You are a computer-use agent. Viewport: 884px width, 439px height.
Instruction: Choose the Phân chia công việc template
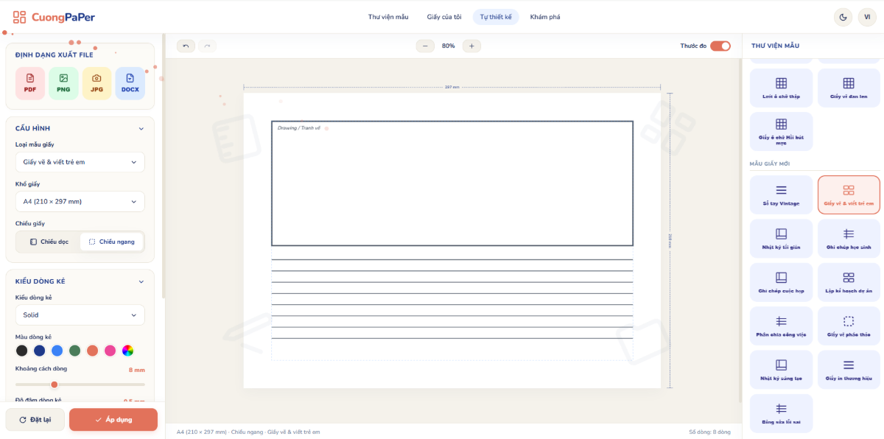[782, 326]
